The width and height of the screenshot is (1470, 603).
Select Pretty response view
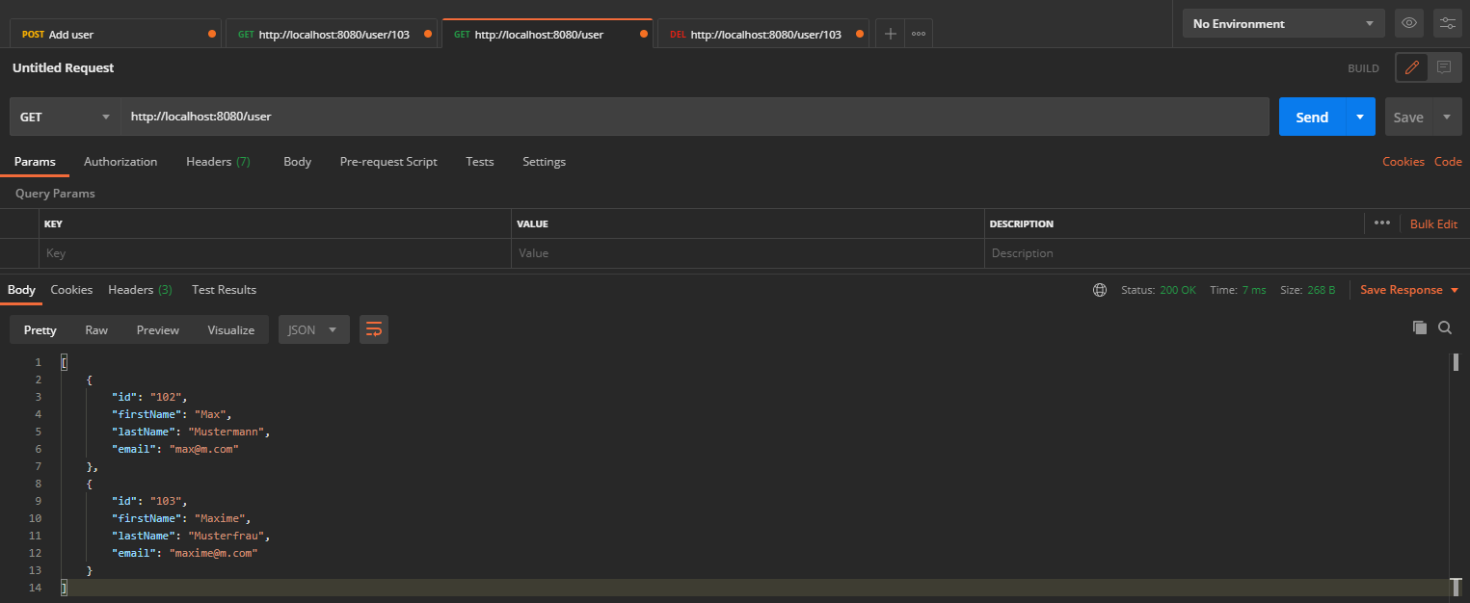(40, 329)
